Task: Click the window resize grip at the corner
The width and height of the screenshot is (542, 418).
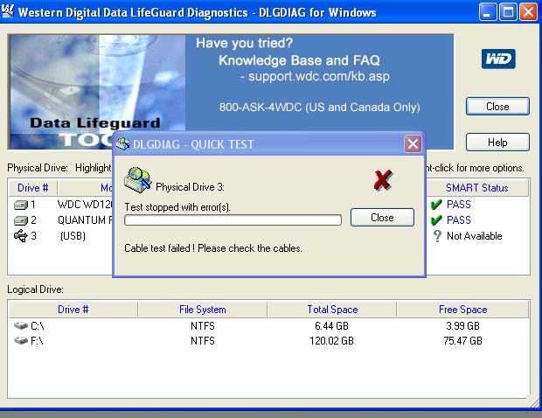Action: tap(534, 402)
